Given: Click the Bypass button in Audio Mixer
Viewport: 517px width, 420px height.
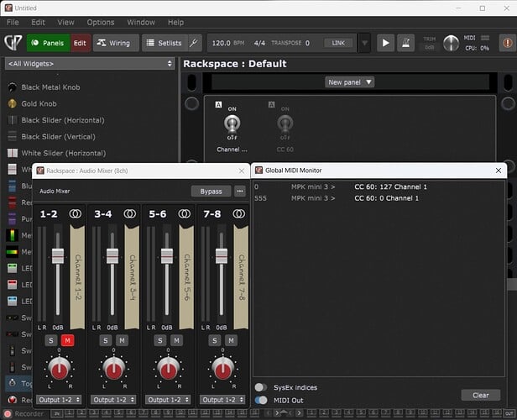Looking at the screenshot, I should coord(211,191).
